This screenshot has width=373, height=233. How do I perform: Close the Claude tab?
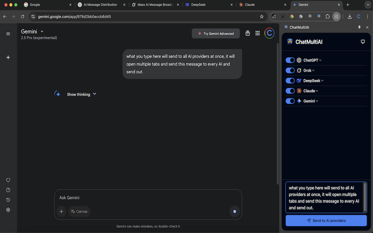285,5
